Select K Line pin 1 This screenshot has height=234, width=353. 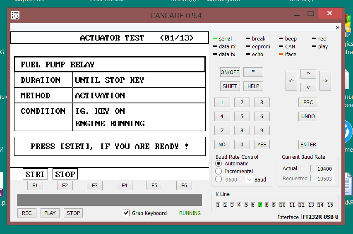tap(218, 205)
